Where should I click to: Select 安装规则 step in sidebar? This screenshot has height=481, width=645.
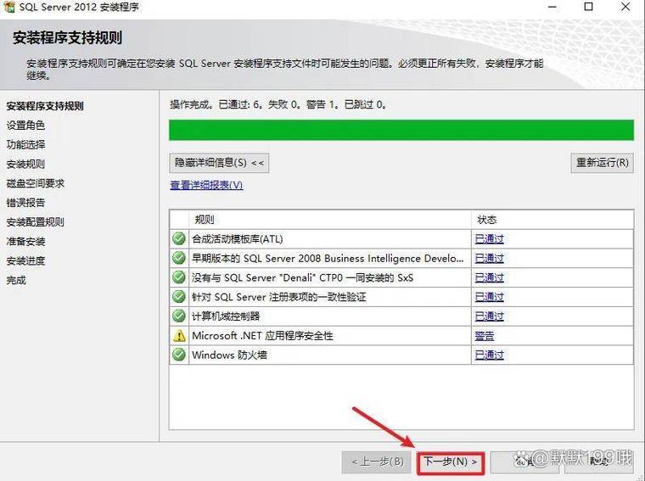click(x=25, y=164)
